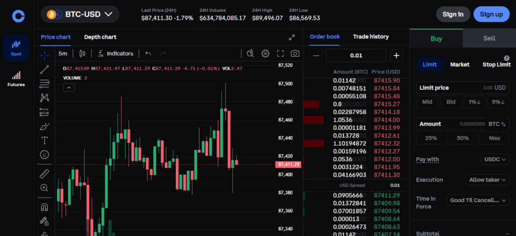Select the ruler measure tool
516x236 pixels.
44,173
